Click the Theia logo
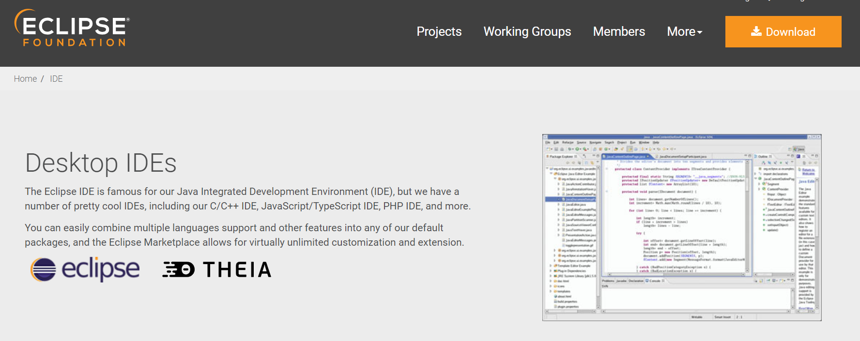This screenshot has width=860, height=341. tap(216, 269)
